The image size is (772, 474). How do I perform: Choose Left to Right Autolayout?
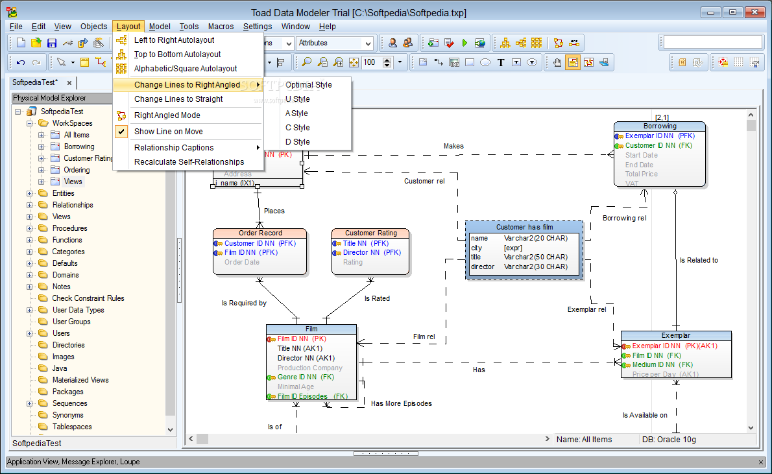pos(175,40)
